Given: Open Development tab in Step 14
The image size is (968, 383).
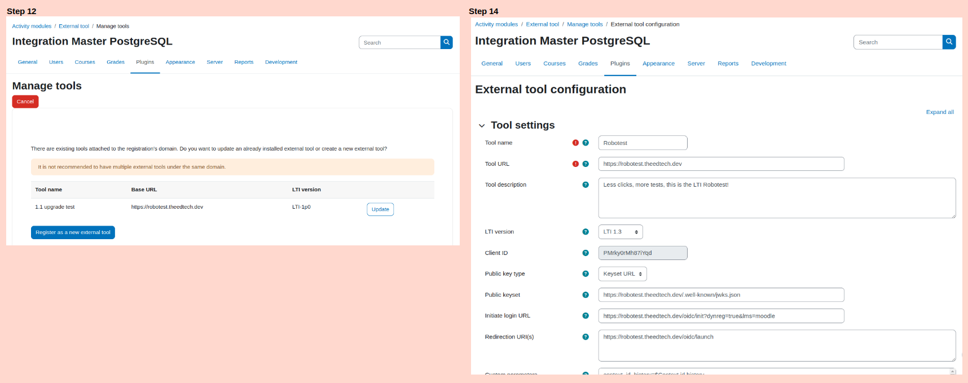Looking at the screenshot, I should click(768, 63).
